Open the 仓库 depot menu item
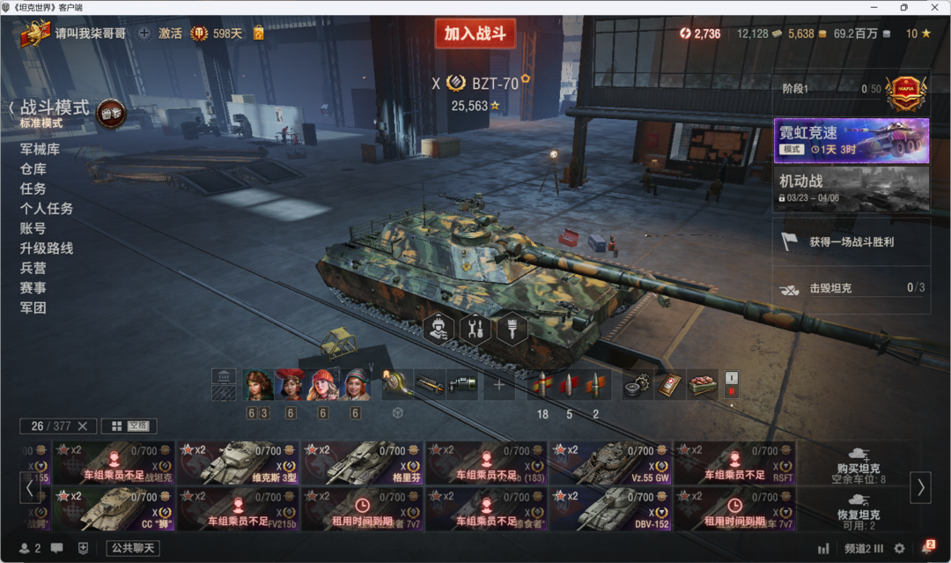The width and height of the screenshot is (951, 563). [x=33, y=169]
